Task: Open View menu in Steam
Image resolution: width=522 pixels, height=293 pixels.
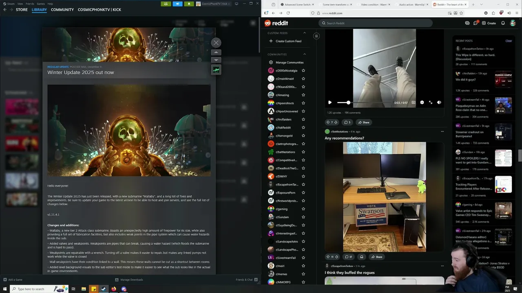Action: pyautogui.click(x=20, y=4)
